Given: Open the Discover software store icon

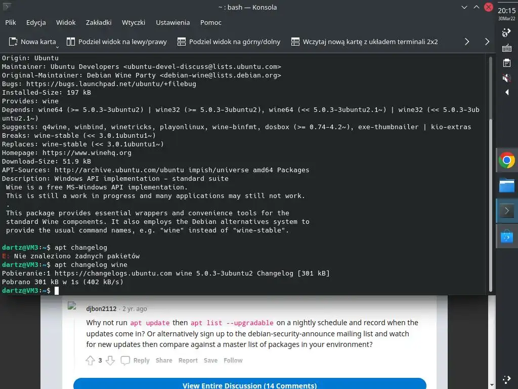Looking at the screenshot, I should pyautogui.click(x=506, y=236).
